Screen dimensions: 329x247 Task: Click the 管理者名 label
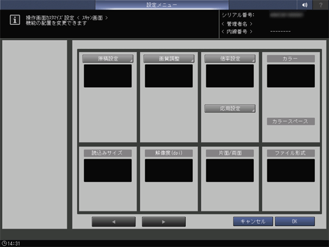tap(237, 24)
